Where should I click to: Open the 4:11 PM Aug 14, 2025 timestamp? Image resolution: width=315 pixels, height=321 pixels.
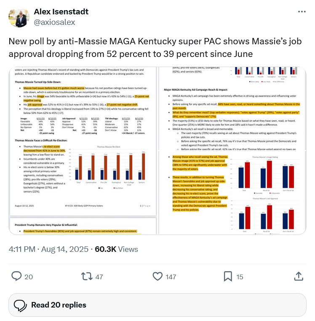point(49,249)
